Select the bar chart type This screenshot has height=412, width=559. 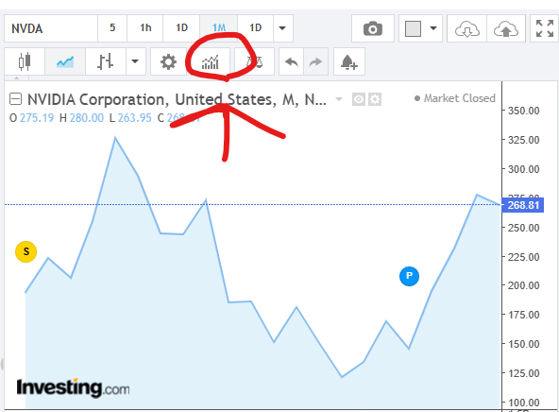coord(106,61)
